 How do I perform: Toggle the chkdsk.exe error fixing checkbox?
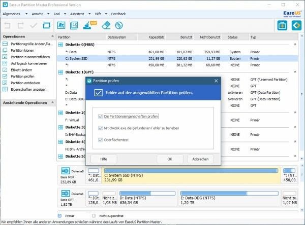(x=100, y=128)
